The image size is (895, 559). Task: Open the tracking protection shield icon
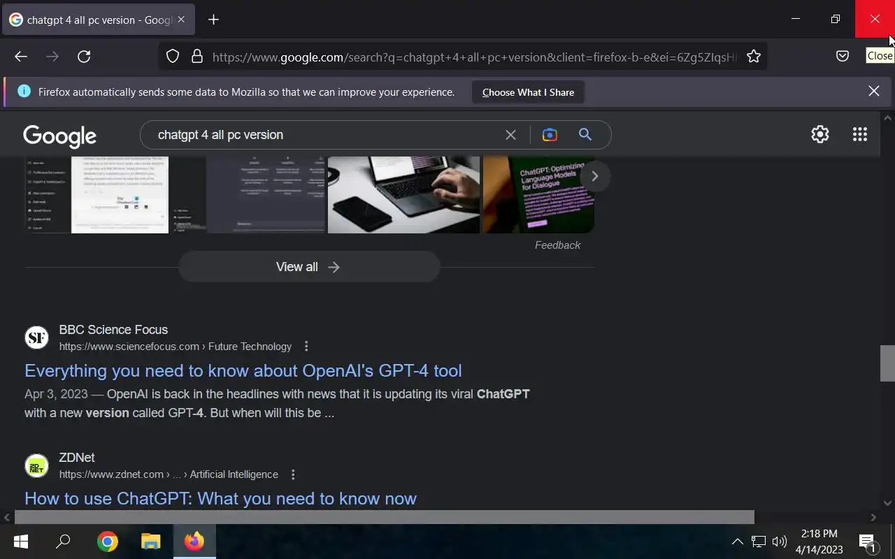pyautogui.click(x=173, y=57)
